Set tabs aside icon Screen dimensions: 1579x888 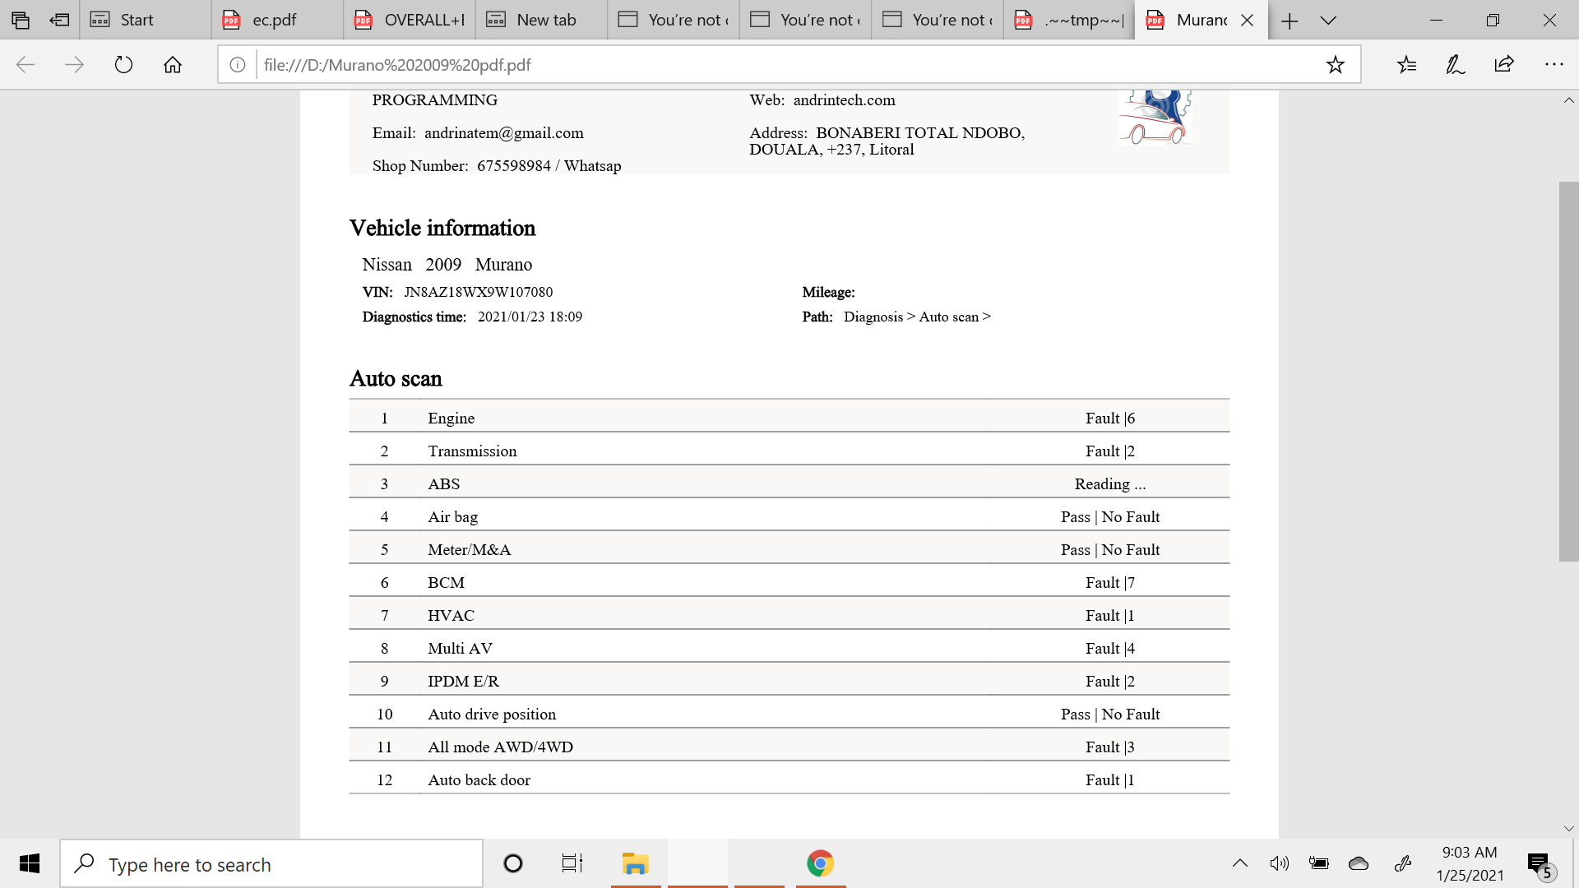[x=59, y=20]
